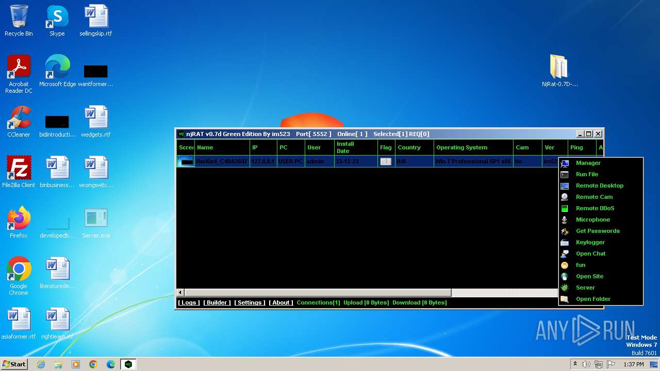The width and height of the screenshot is (660, 371).
Task: Open the NjRat-0.7D folder on desktop
Action: [x=559, y=71]
